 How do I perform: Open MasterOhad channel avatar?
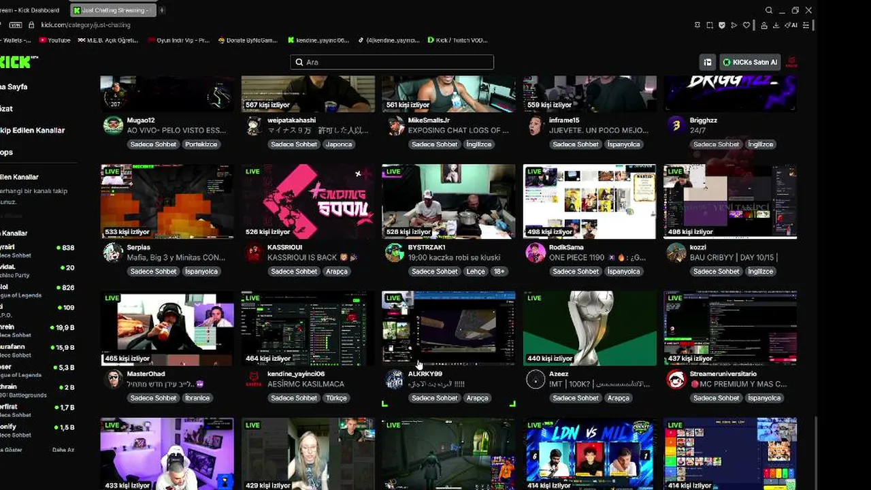[x=113, y=379]
